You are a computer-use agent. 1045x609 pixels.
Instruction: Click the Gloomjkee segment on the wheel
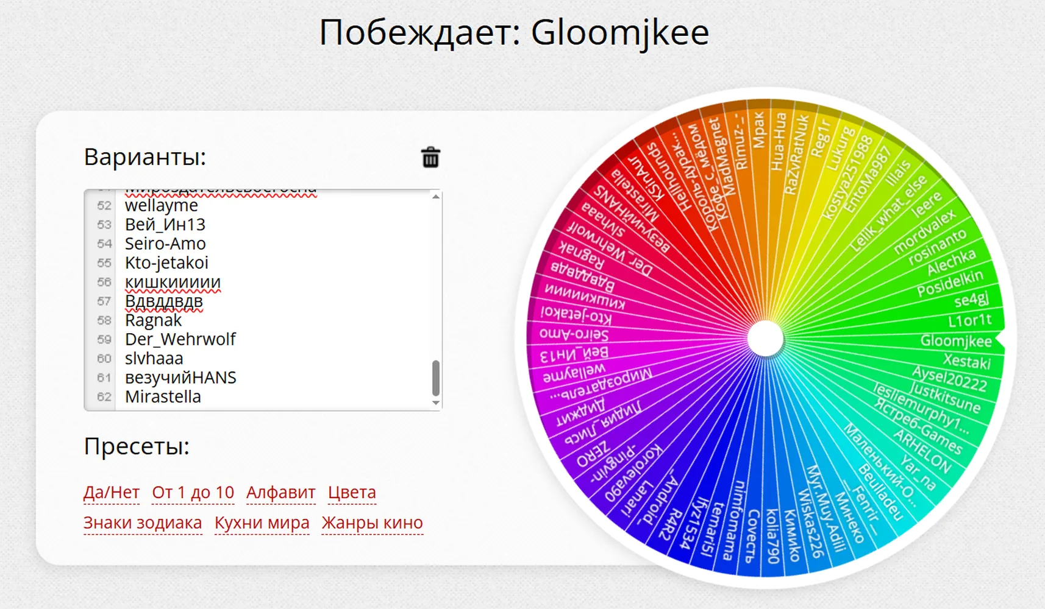point(955,341)
